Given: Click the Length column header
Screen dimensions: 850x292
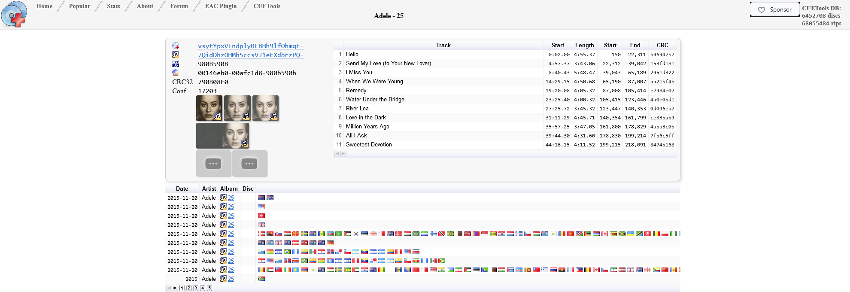Looking at the screenshot, I should (x=585, y=45).
